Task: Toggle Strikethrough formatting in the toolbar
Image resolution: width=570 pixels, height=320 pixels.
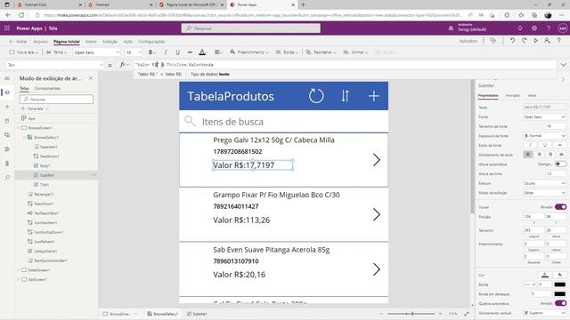Action: (x=190, y=52)
